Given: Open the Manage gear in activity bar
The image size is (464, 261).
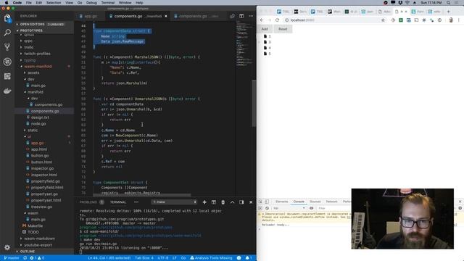Looking at the screenshot, I should point(7,247).
